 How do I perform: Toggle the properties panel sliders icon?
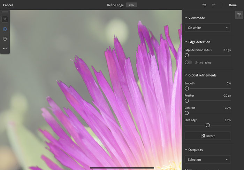pyautogui.click(x=239, y=15)
